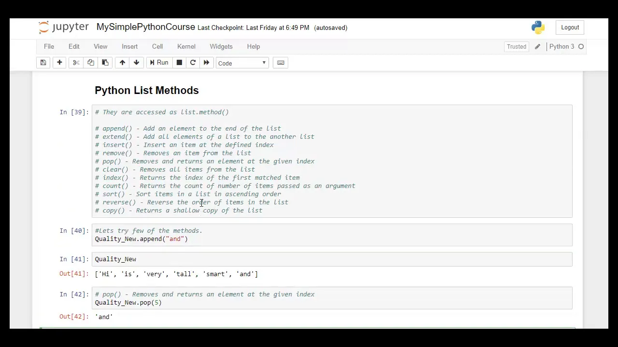Click the Jupyter logo

[64, 27]
